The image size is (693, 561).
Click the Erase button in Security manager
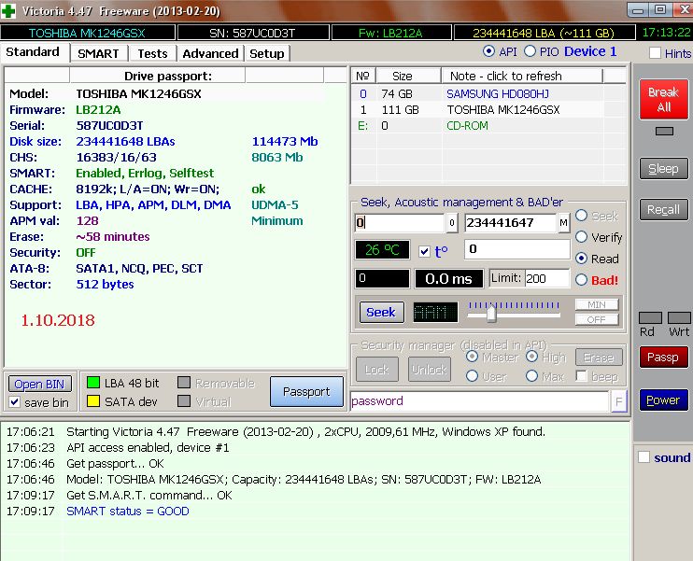coord(599,357)
